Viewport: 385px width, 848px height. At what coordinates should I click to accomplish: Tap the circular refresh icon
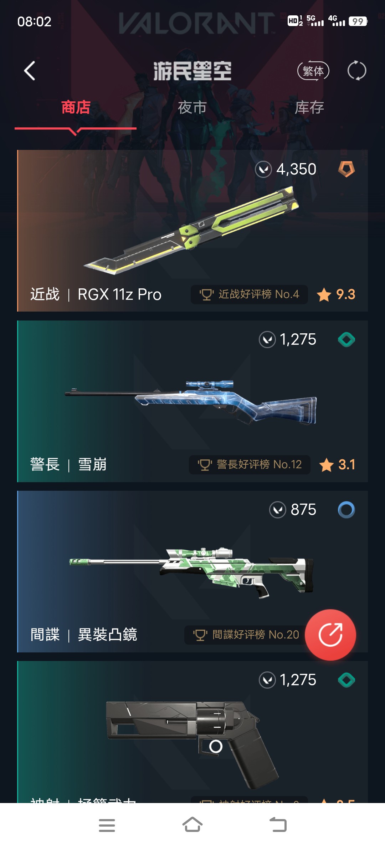[x=357, y=71]
